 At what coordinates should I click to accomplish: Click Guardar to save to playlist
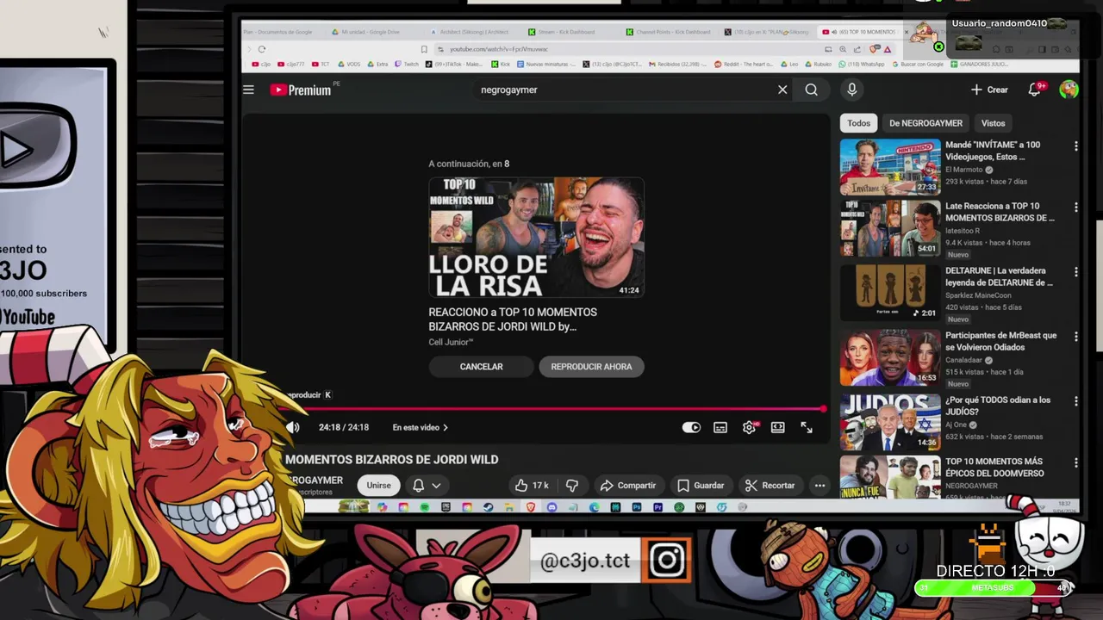701,485
